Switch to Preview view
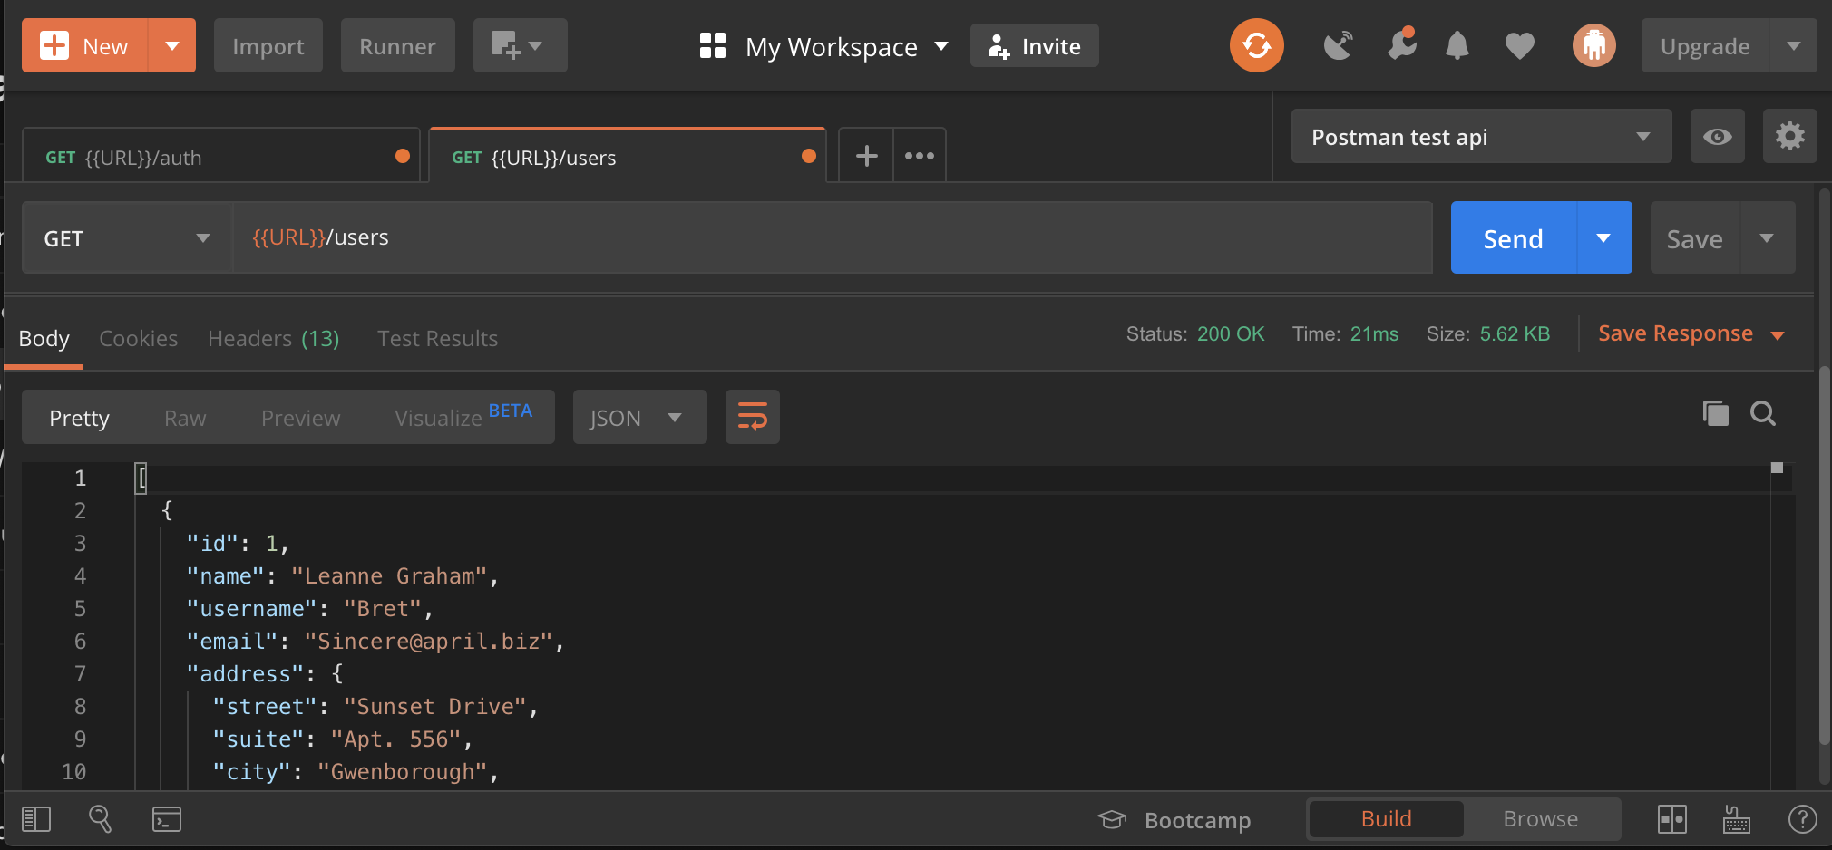Screen dimensions: 1832x850 tap(300, 418)
